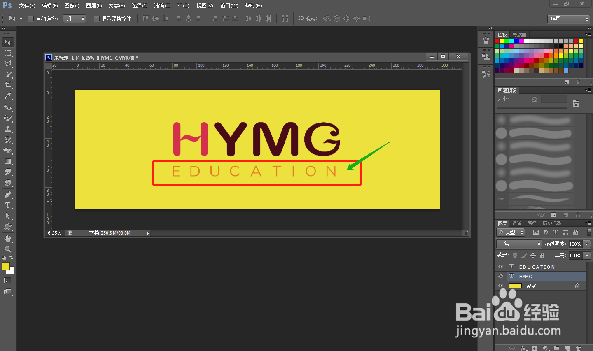Select the Eyedropper tool
593x351 pixels.
8,96
